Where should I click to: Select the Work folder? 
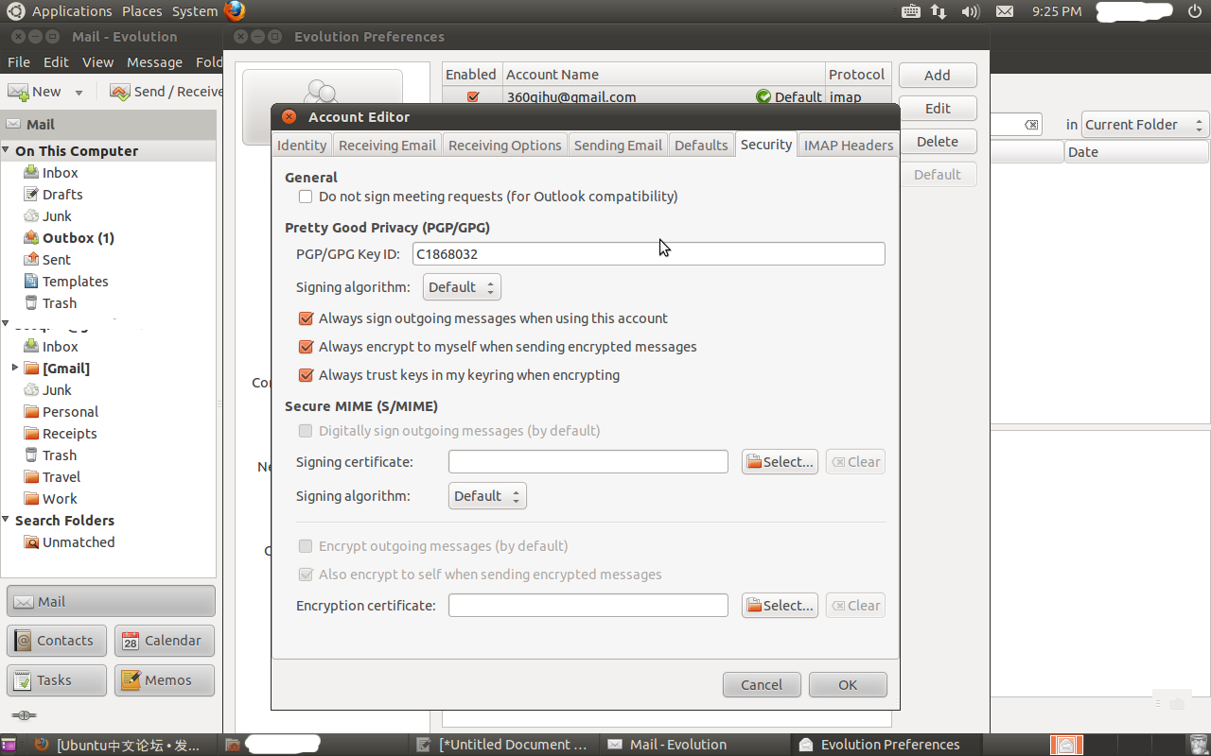tap(60, 499)
